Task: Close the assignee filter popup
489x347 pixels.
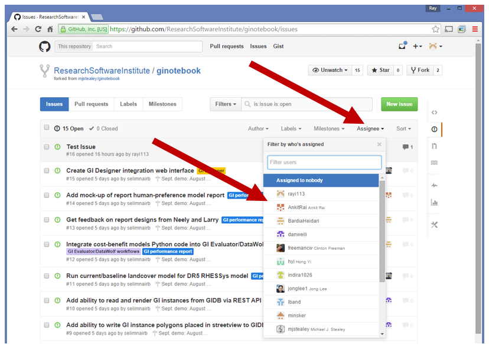Action: pyautogui.click(x=379, y=144)
